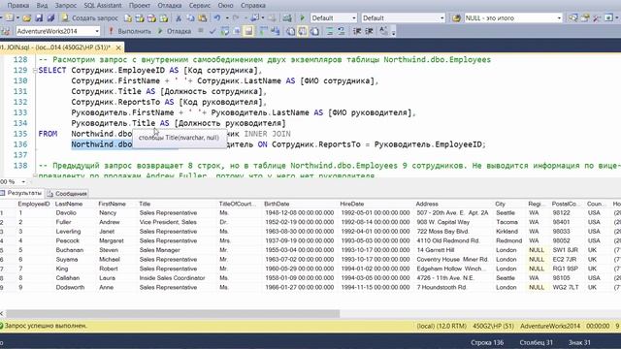Open the Сервис menu
This screenshot has width=621, height=349.
(x=200, y=6)
